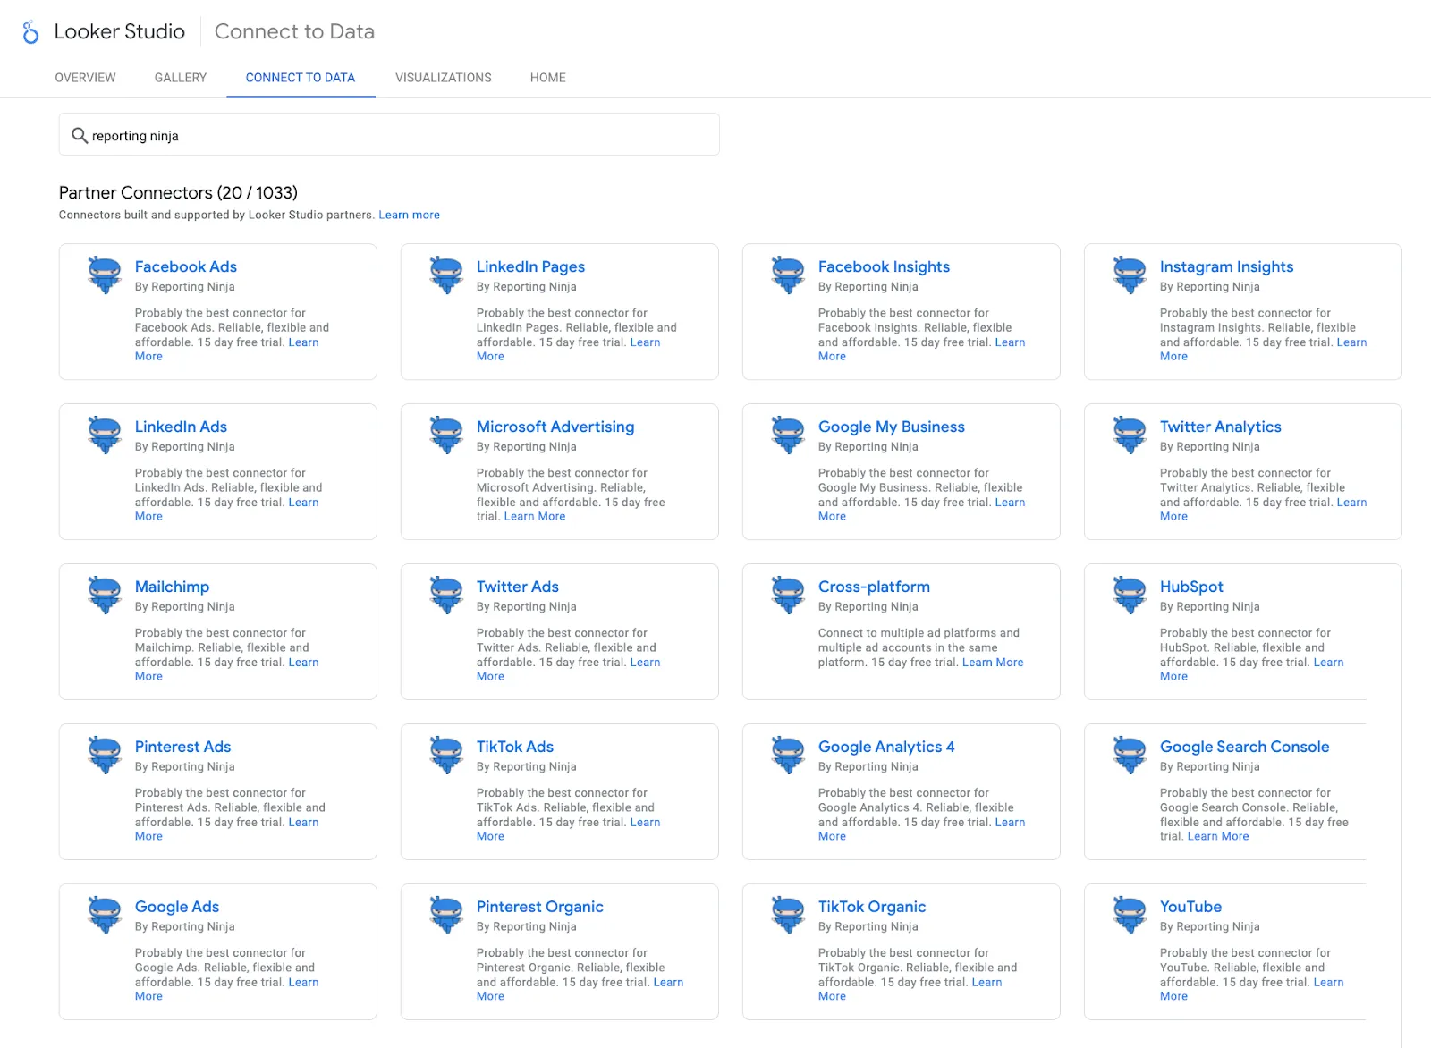Screen dimensions: 1431x1048
Task: Click Learn More in Google Search Console description
Action: [1218, 836]
